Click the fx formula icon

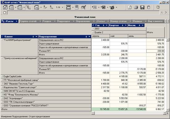[x=162, y=13]
